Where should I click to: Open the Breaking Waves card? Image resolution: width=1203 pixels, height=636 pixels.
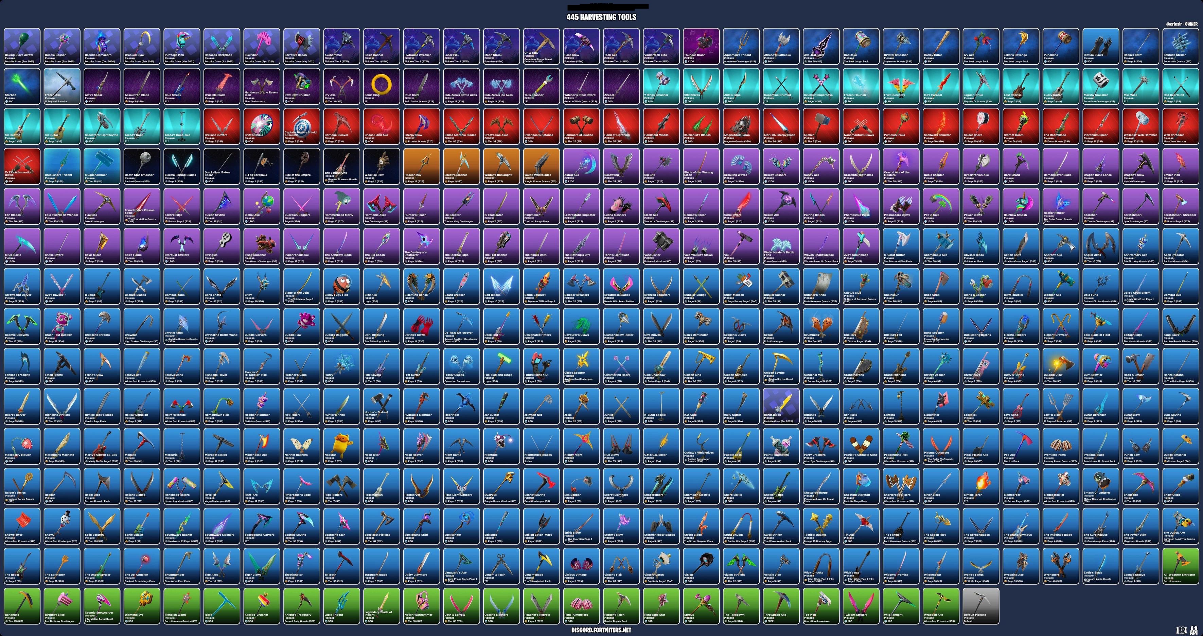741,166
